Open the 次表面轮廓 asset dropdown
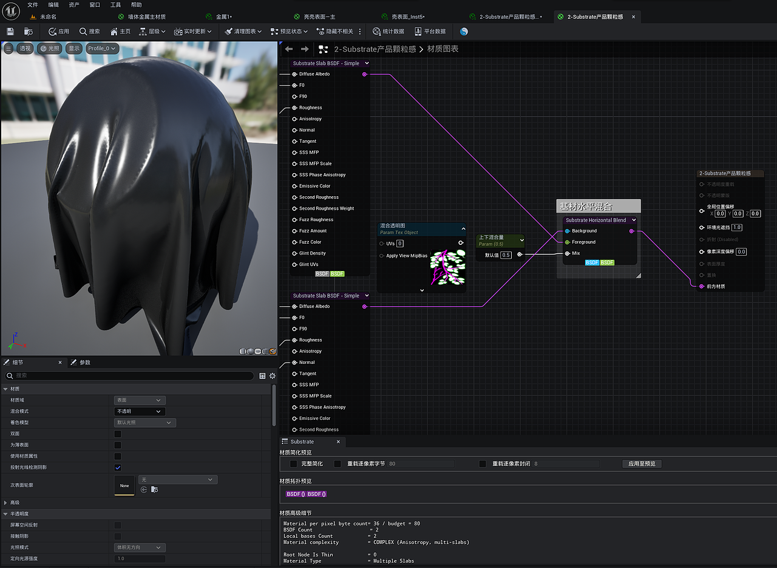777x568 pixels. pyautogui.click(x=178, y=480)
